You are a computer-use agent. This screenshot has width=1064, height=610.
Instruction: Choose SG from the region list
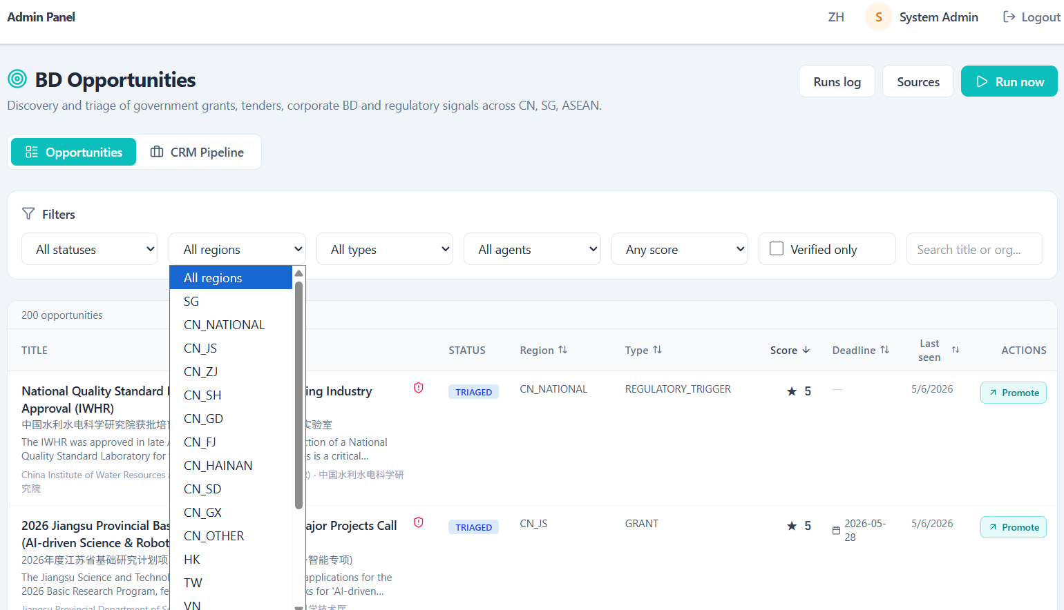click(x=231, y=301)
